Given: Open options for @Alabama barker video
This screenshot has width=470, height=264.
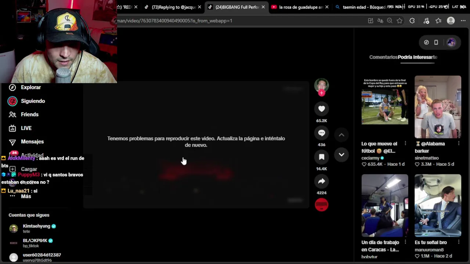Looking at the screenshot, I should click(x=459, y=143).
